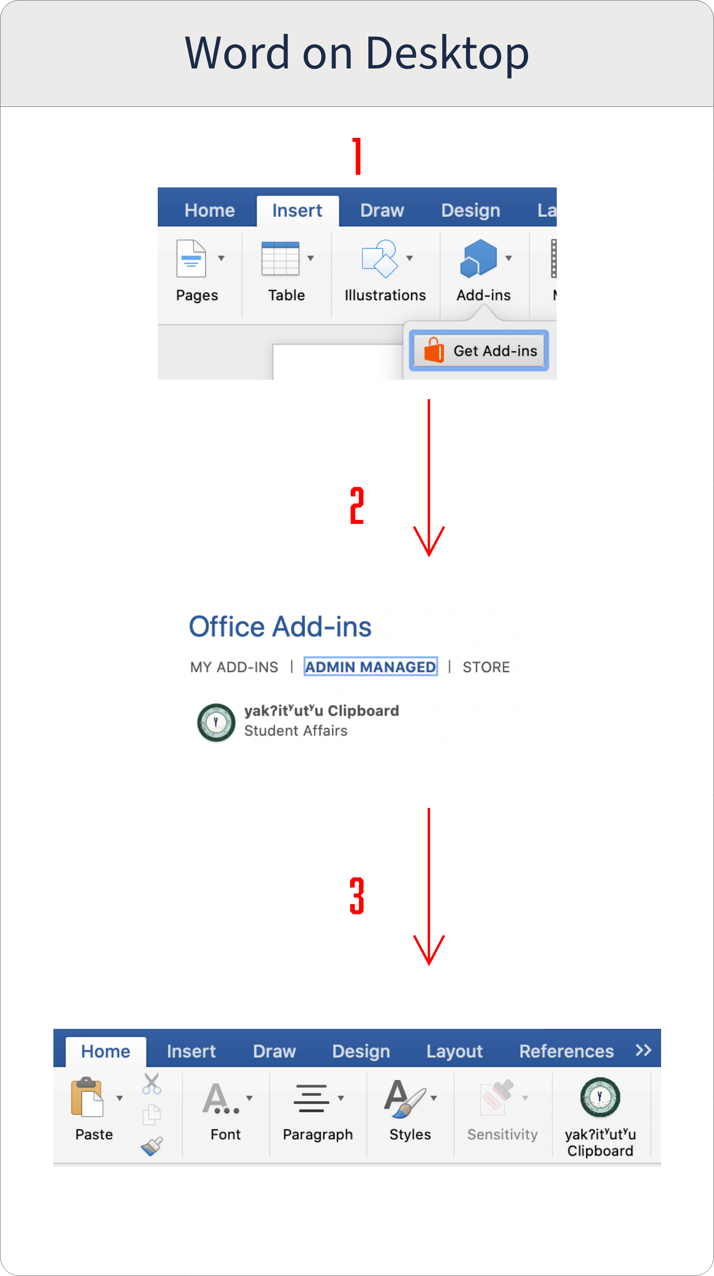The image size is (714, 1276).
Task: Open the References tab
Action: pyautogui.click(x=566, y=1051)
